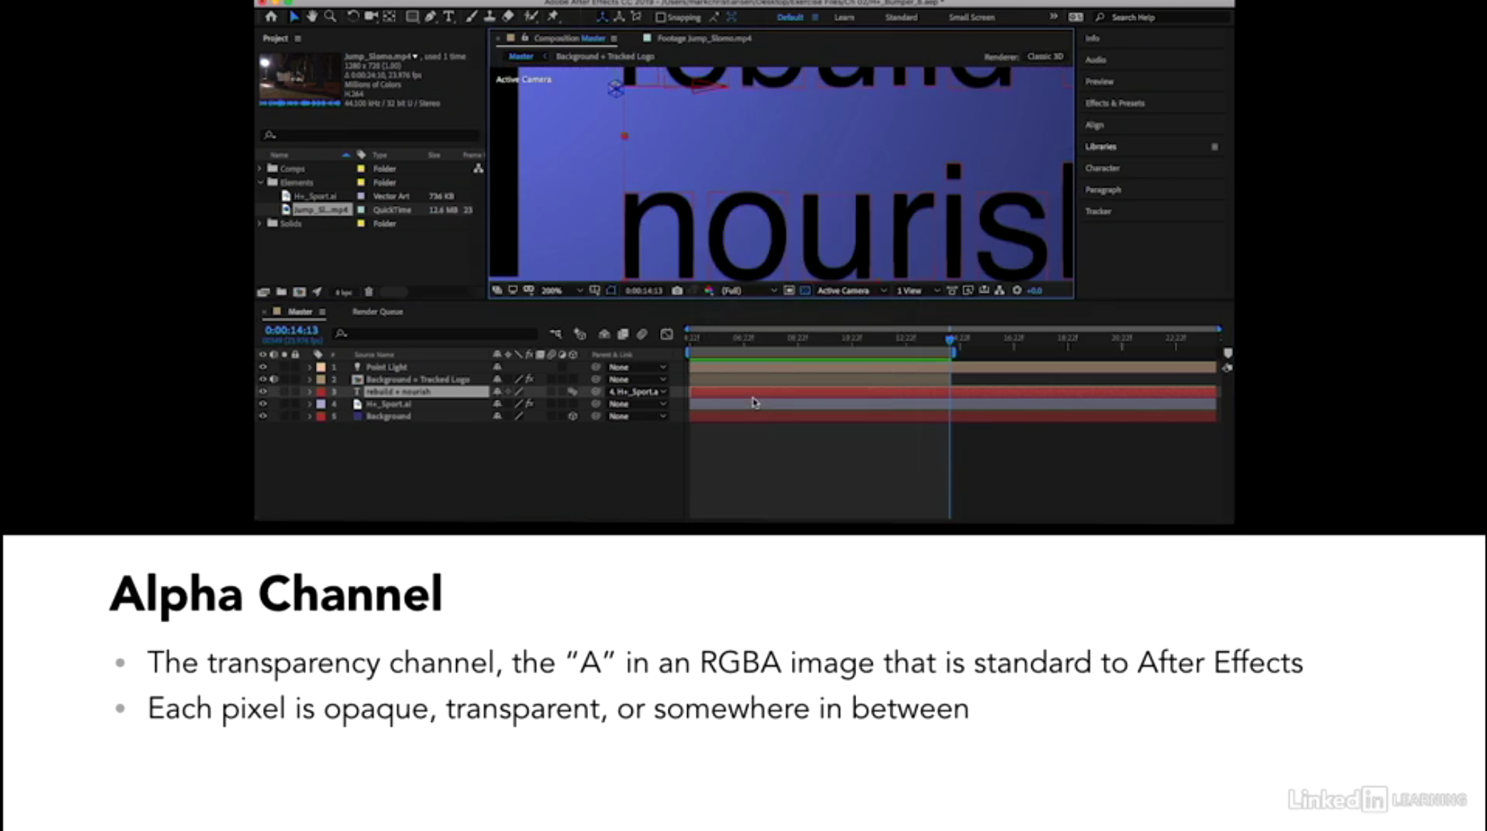The image size is (1487, 831).
Task: Select the Brush tool
Action: point(470,17)
